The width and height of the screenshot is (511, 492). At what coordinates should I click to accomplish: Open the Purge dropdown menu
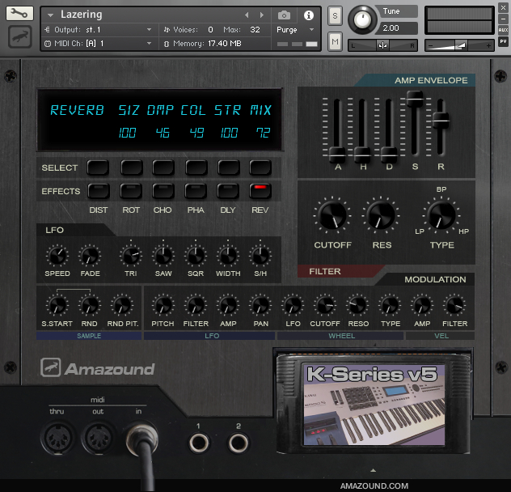[295, 30]
